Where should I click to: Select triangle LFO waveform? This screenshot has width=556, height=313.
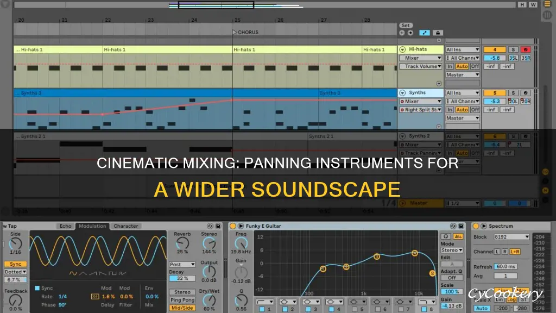[x=83, y=273]
